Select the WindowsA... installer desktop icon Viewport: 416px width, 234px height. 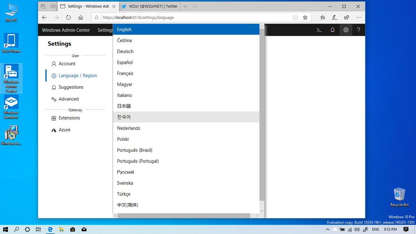[x=11, y=135]
